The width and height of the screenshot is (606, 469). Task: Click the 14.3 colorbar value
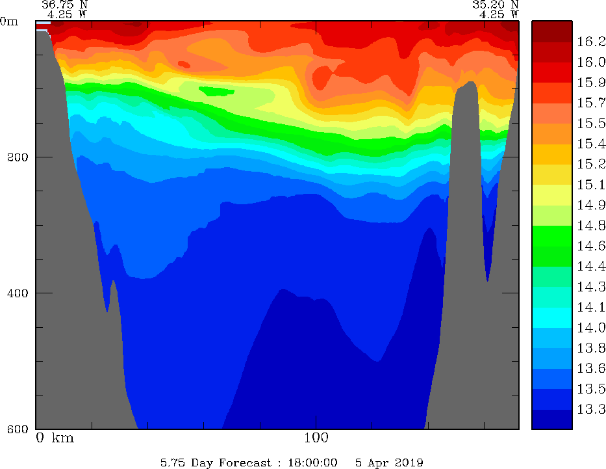click(591, 287)
